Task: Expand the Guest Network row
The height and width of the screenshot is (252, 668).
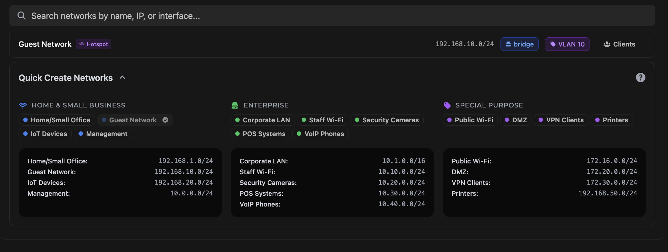Action: click(x=45, y=44)
